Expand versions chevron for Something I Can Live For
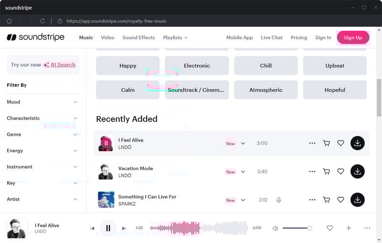The width and height of the screenshot is (382, 243). (x=243, y=200)
